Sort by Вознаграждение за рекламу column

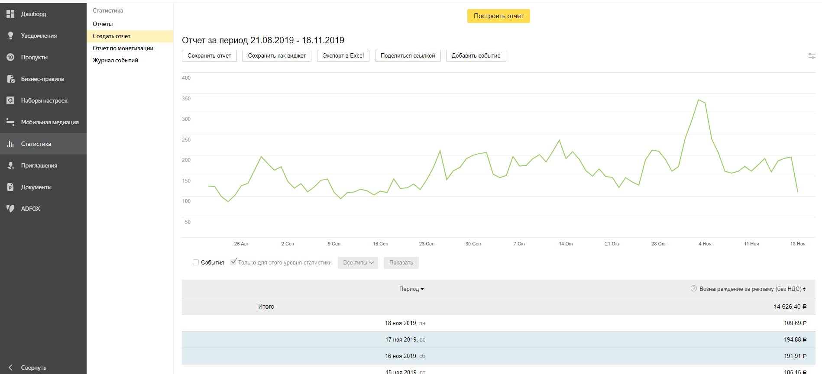coord(752,289)
